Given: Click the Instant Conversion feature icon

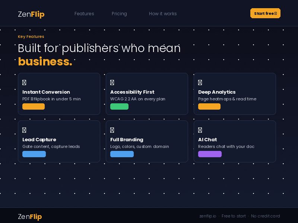Looking at the screenshot, I should 24,82.
